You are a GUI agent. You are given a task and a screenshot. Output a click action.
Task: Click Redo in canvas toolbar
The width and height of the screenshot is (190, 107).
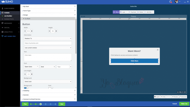(x=169, y=97)
